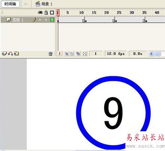Toggle show all layers as outlines square
This screenshot has width=165, height=151.
[x=52, y=13]
